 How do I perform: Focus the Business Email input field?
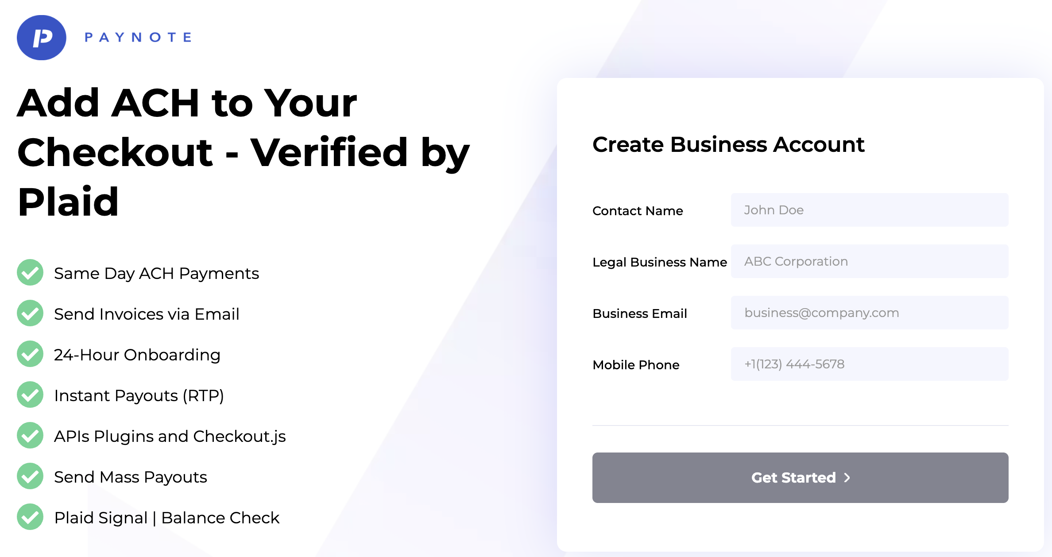click(870, 313)
